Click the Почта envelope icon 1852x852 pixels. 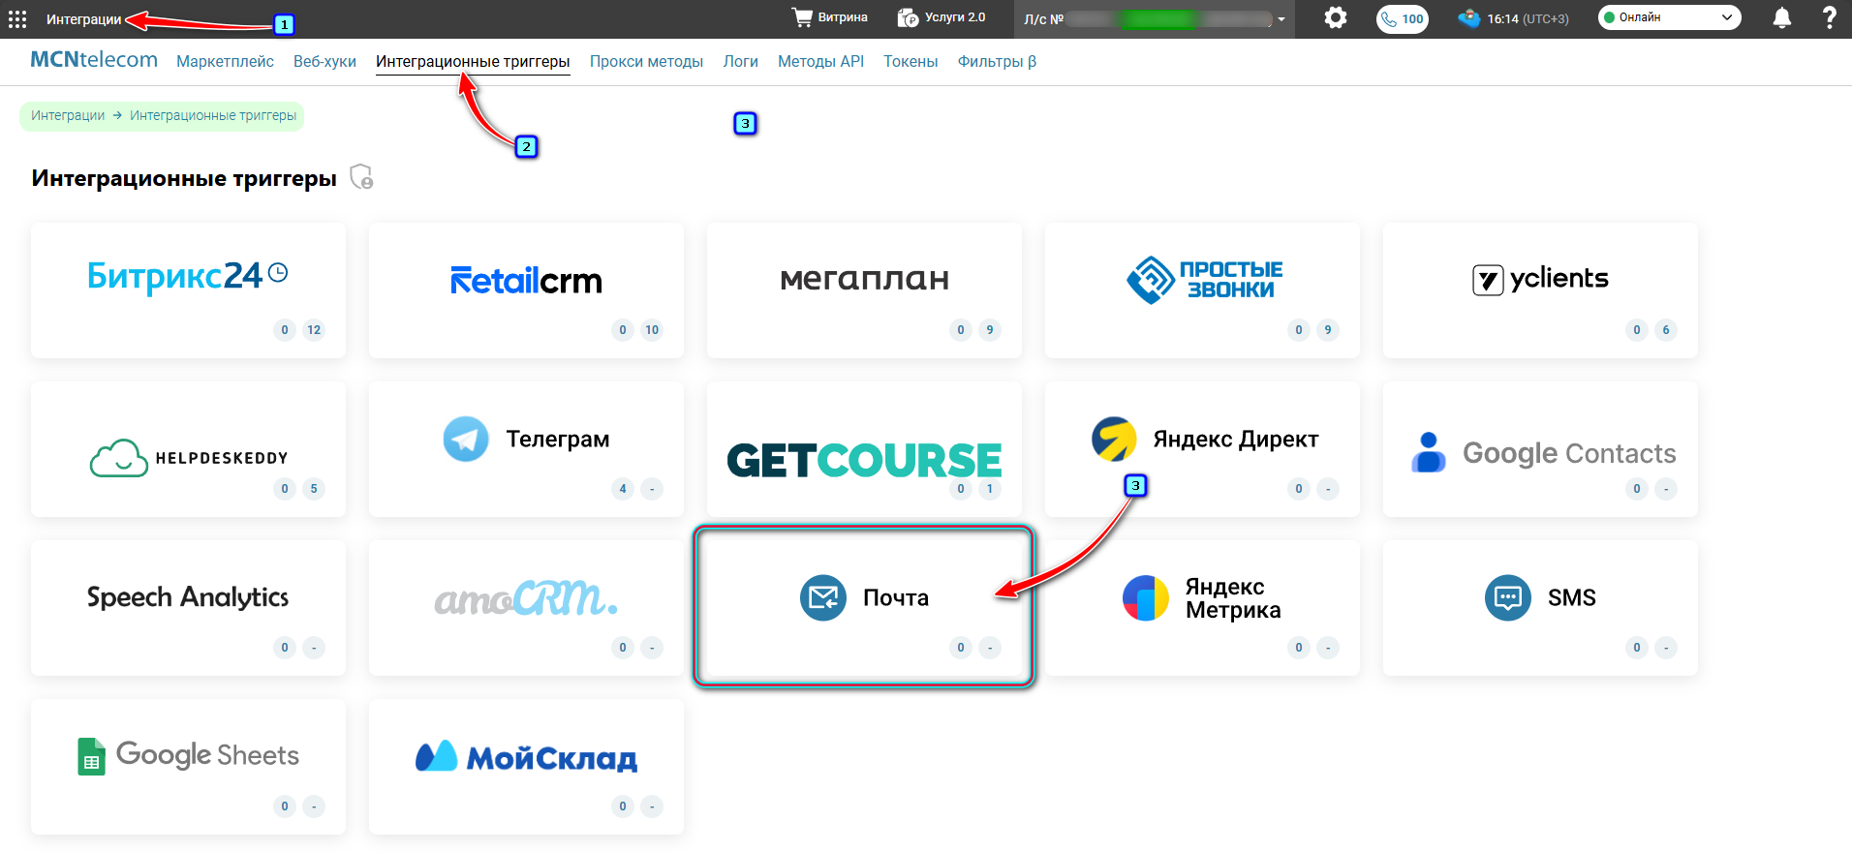823,597
